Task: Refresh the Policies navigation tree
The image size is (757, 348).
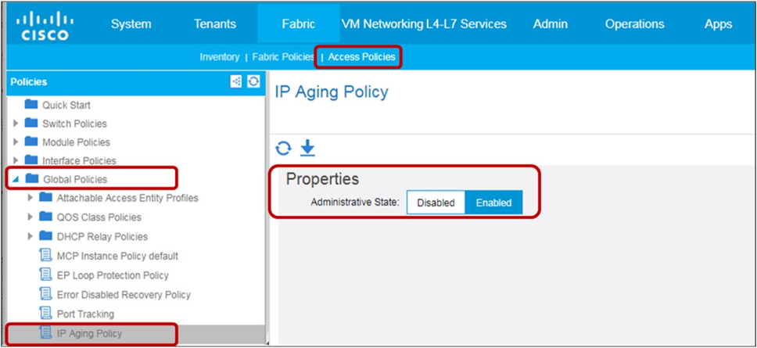Action: point(253,81)
